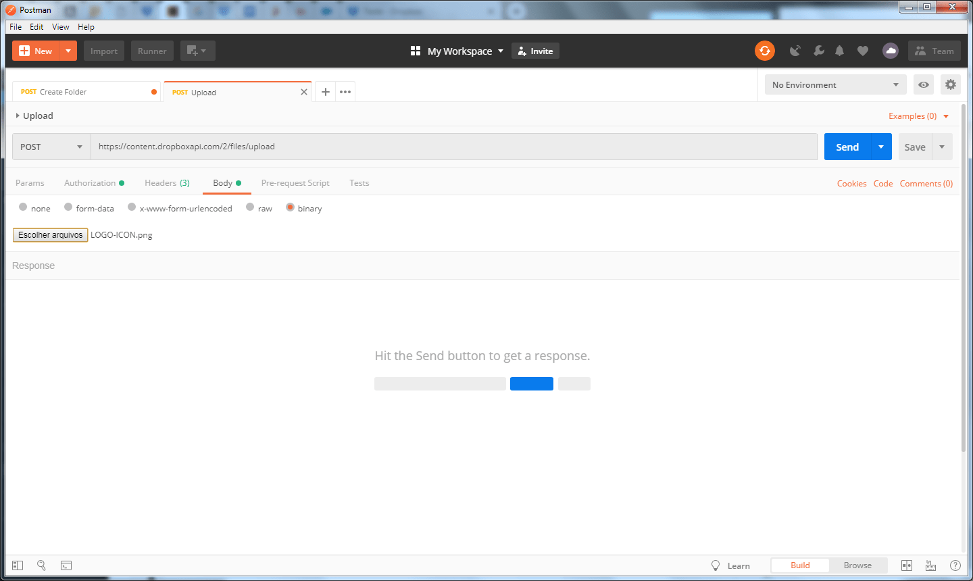Open the notifications bell
Image resolution: width=973 pixels, height=581 pixels.
coord(839,51)
